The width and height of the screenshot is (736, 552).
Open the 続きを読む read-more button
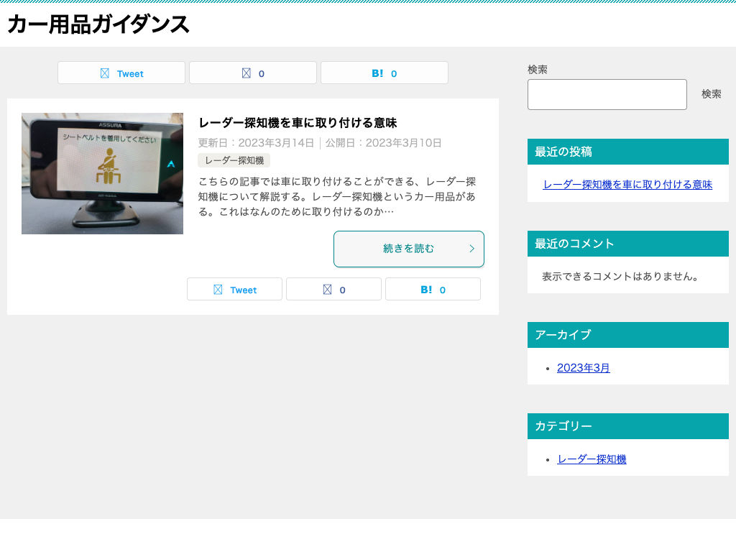(x=408, y=249)
